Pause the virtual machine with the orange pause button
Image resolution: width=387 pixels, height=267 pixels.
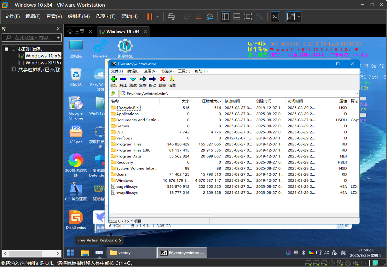[150, 16]
